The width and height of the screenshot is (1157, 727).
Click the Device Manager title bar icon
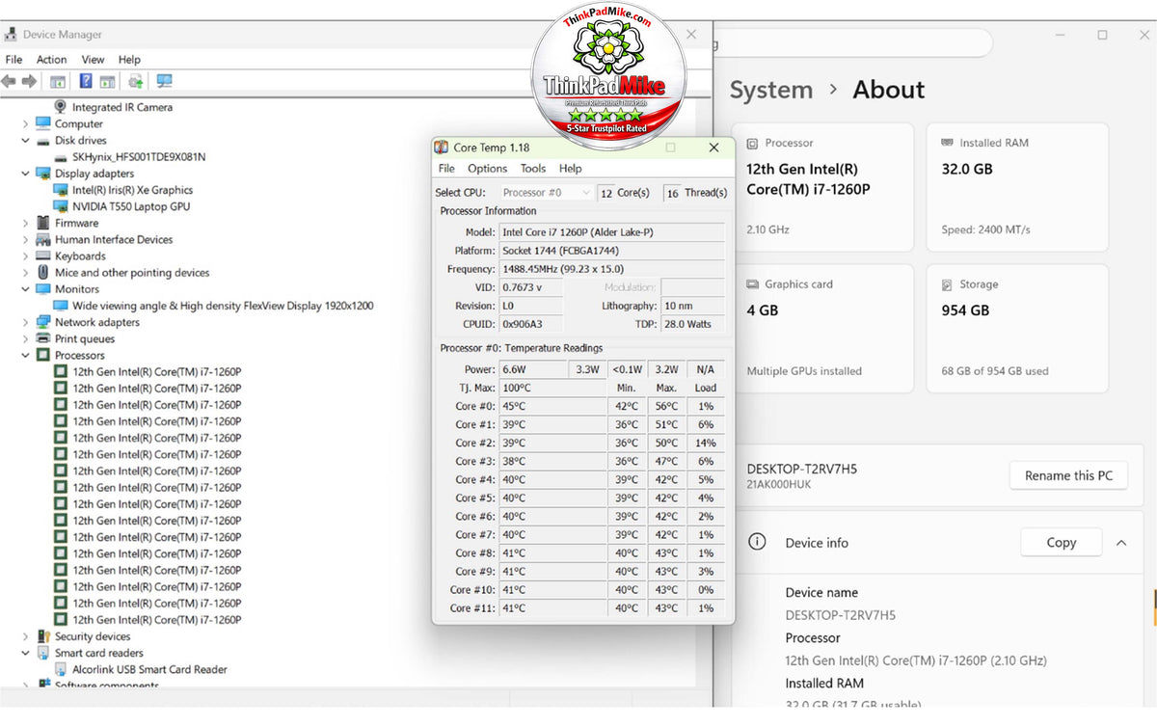coord(11,35)
